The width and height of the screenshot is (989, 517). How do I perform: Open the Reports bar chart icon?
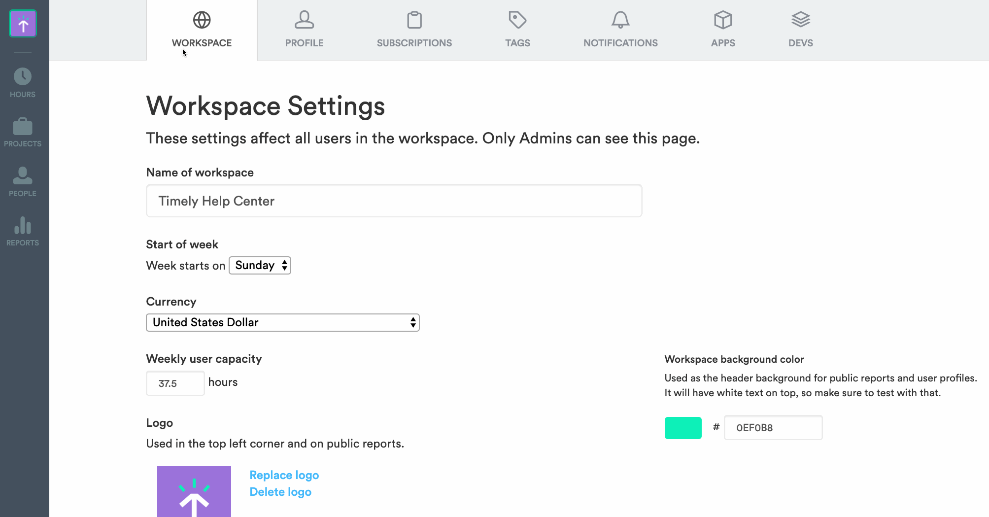coord(23,225)
